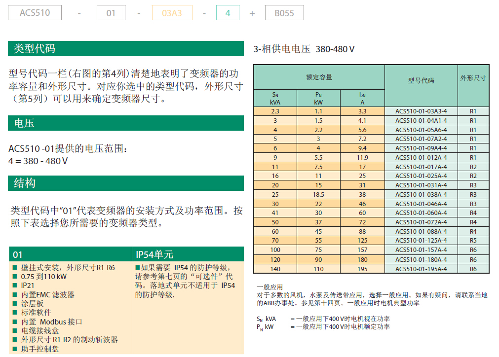The width and height of the screenshot is (499, 357).
Task: Click model code ACS510-01-04A1-4
Action: coord(421,120)
